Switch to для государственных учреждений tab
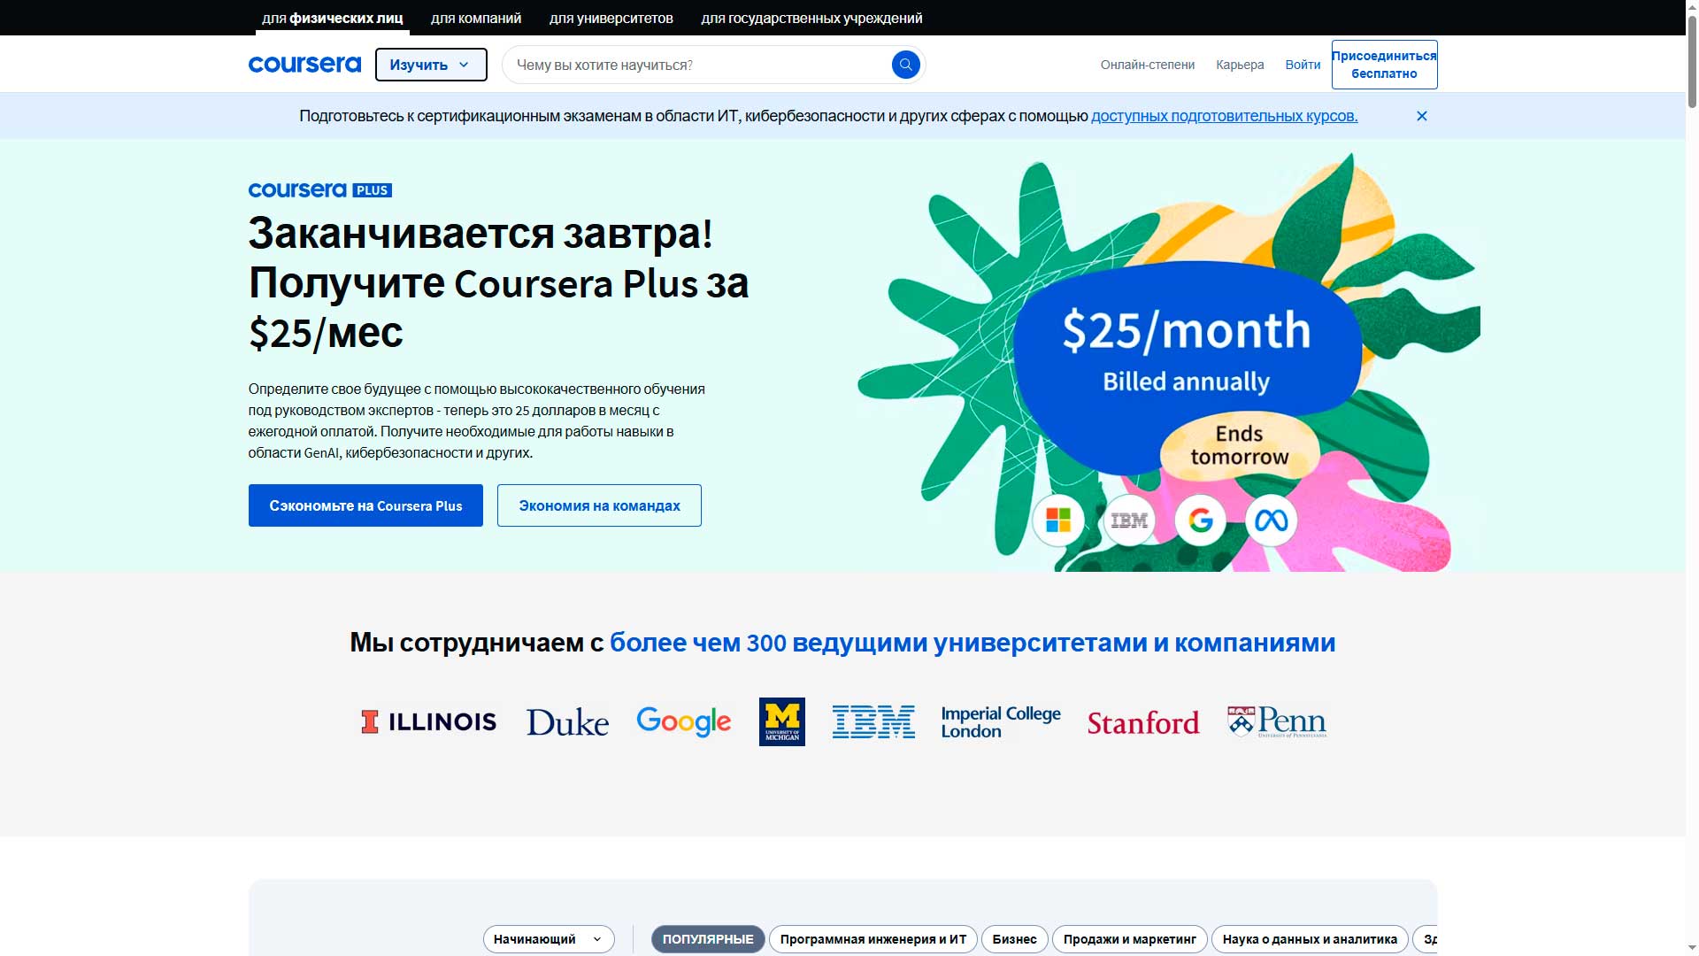The image size is (1699, 956). 811,18
